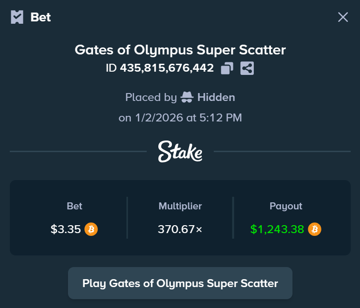Click the Multiplier column label
The height and width of the screenshot is (308, 360).
pos(180,206)
